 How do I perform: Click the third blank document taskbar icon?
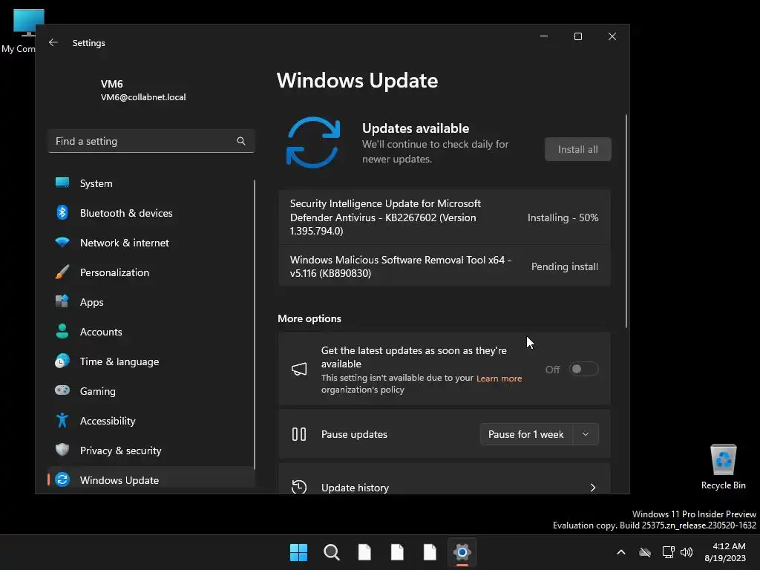(x=430, y=552)
